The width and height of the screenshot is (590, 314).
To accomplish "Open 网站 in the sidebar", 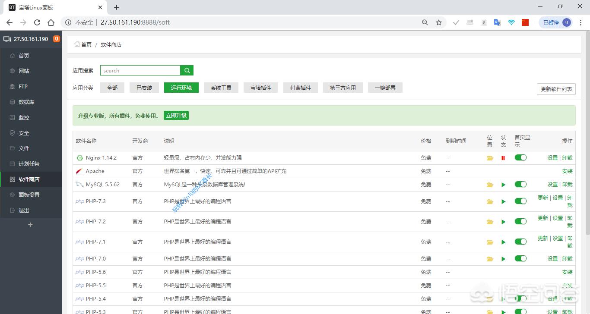I will 31,71.
